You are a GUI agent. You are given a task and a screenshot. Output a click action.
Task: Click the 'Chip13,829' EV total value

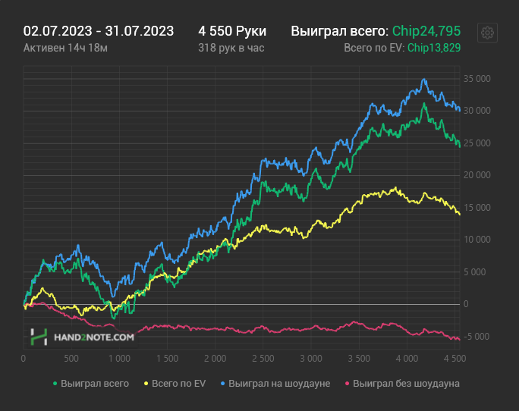434,48
